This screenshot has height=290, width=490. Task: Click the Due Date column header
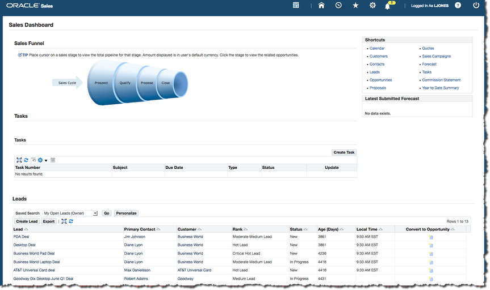(x=174, y=168)
